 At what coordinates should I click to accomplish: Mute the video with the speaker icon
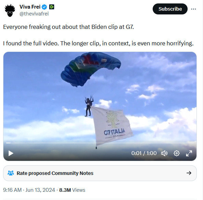click(164, 153)
